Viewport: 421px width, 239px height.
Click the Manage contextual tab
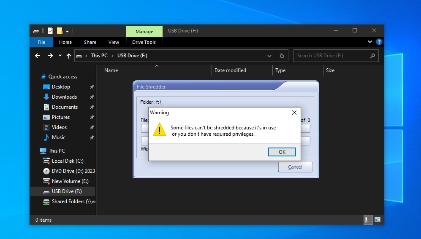(x=144, y=31)
